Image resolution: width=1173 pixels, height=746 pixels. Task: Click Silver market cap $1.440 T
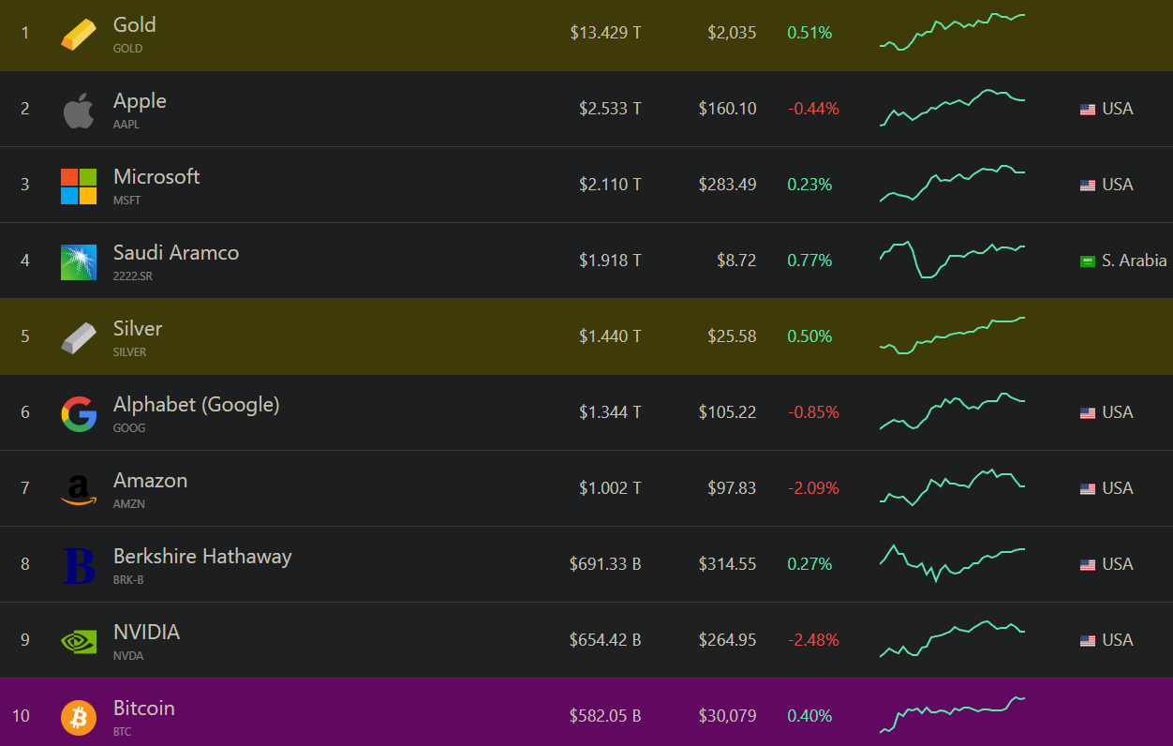tap(610, 336)
